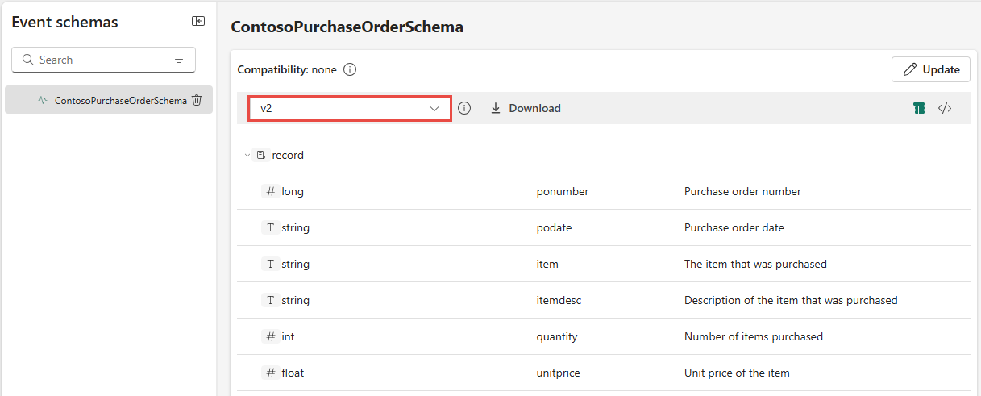Collapse the record node chevron
Image resolution: width=981 pixels, height=396 pixels.
pos(247,155)
